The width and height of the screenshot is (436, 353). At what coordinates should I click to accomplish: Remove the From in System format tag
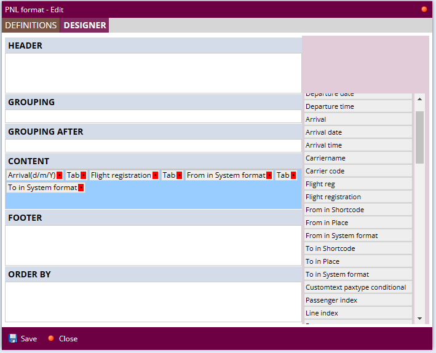click(x=269, y=175)
